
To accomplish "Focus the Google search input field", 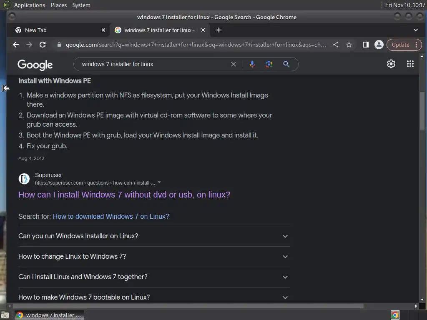I will 154,64.
